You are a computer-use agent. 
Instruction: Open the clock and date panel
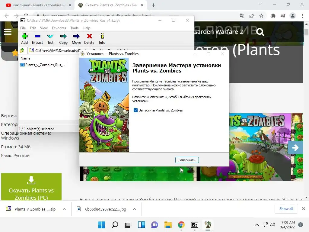pyautogui.click(x=288, y=225)
